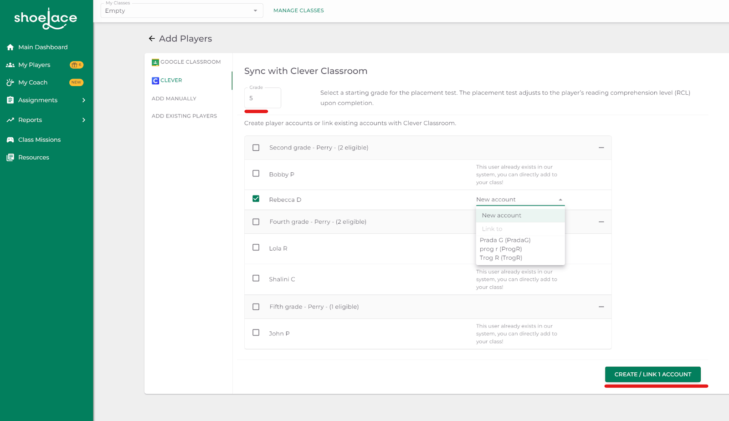Screen dimensions: 729x421
Task: Link to Trog R (TrogR)
Action: (x=501, y=258)
